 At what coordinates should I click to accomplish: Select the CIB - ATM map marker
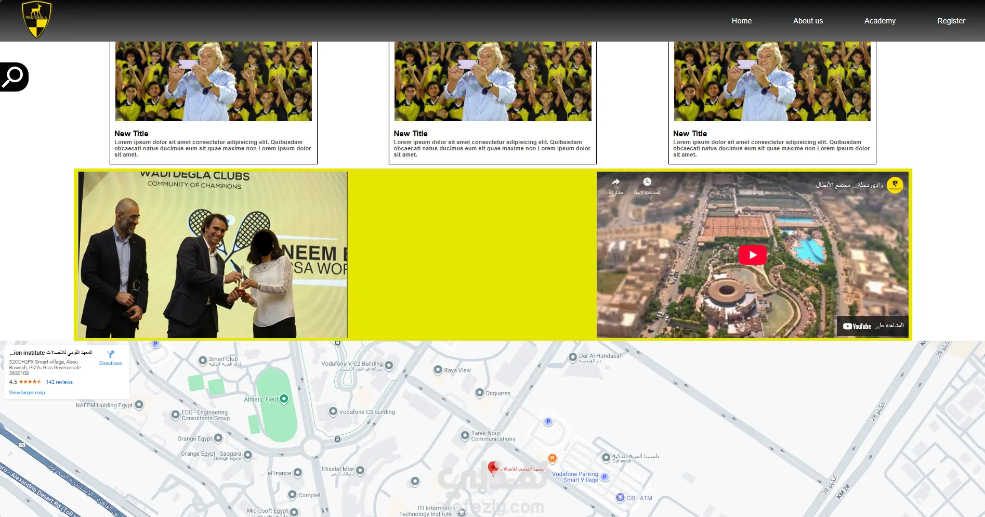620,497
